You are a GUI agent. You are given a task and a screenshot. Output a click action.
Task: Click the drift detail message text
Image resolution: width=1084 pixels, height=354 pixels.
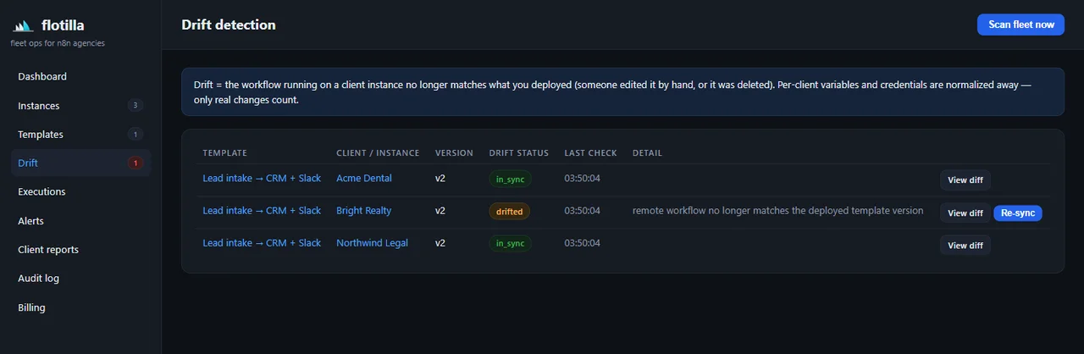(x=777, y=211)
